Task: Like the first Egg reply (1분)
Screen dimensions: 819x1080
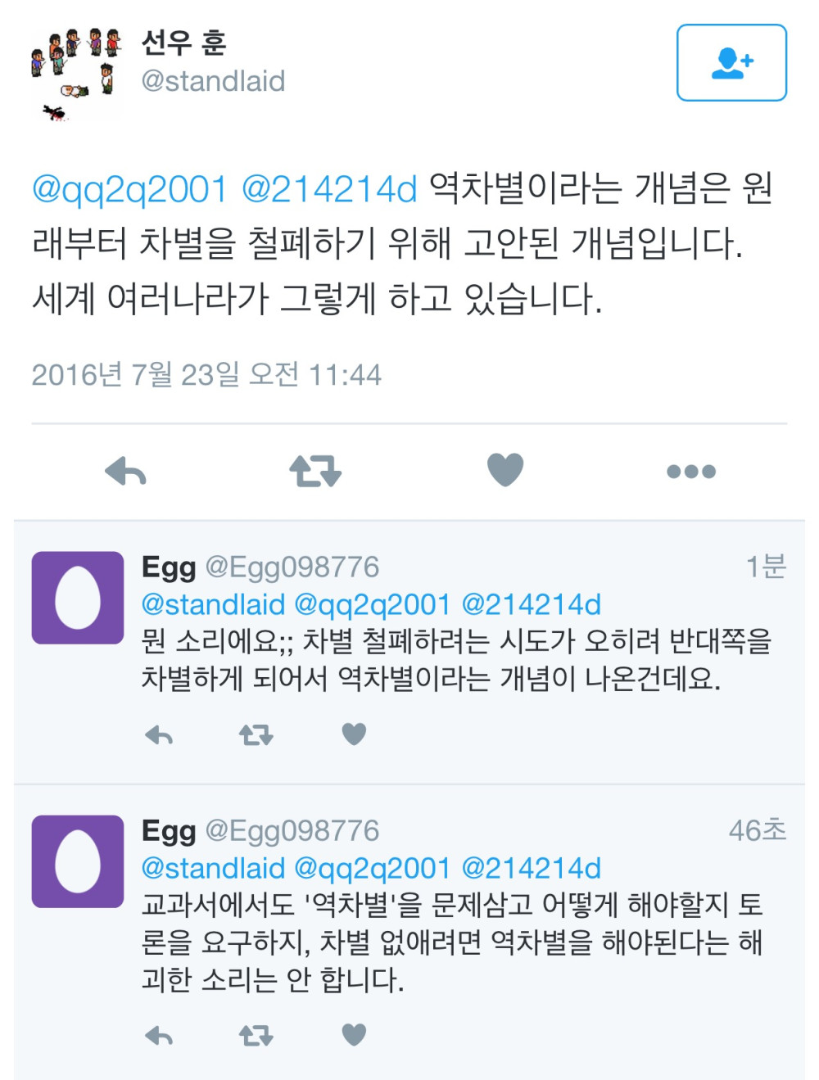Action: click(x=354, y=734)
